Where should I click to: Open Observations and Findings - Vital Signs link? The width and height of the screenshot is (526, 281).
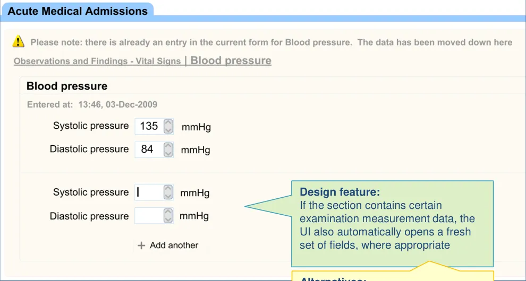[97, 61]
